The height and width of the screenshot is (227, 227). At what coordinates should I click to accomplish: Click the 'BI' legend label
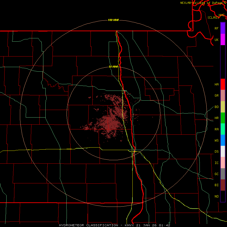[x=216, y=185]
